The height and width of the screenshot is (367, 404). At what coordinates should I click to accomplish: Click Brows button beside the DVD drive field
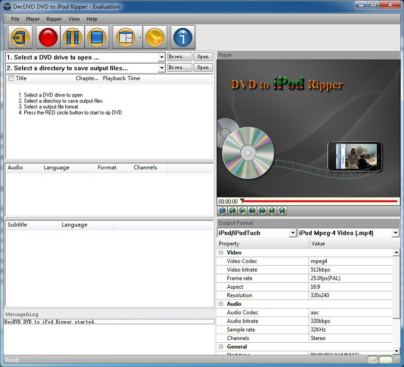coord(180,57)
